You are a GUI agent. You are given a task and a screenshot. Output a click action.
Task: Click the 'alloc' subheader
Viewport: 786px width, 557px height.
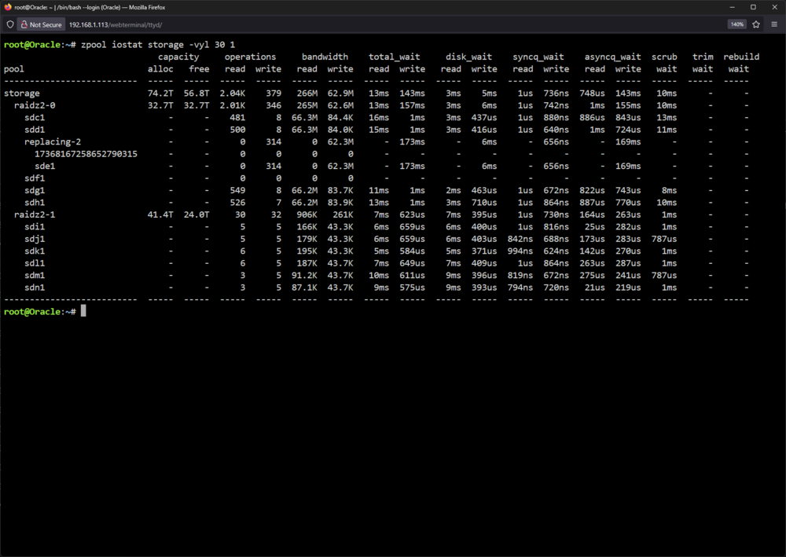click(160, 69)
